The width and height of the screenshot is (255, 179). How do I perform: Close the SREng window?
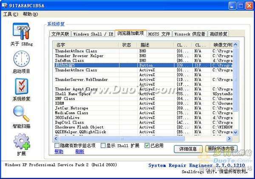pyautogui.click(x=249, y=6)
